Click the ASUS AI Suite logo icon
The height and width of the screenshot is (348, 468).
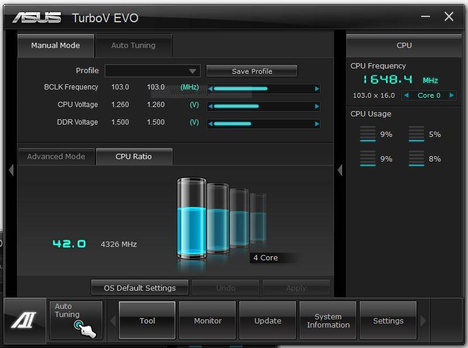(24, 321)
